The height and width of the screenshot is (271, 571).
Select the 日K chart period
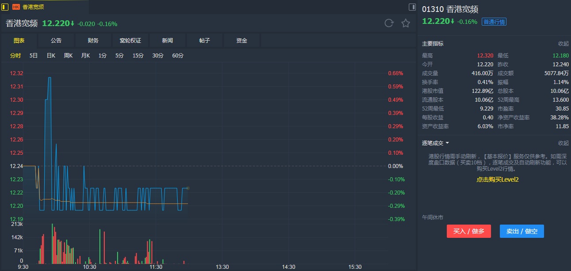[51, 56]
